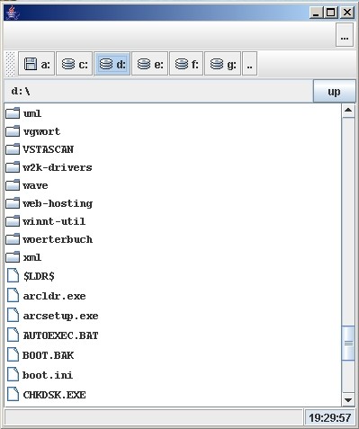The height and width of the screenshot is (429, 359).
Task: Select the w2k-drivers folder name
Action: [x=58, y=167]
